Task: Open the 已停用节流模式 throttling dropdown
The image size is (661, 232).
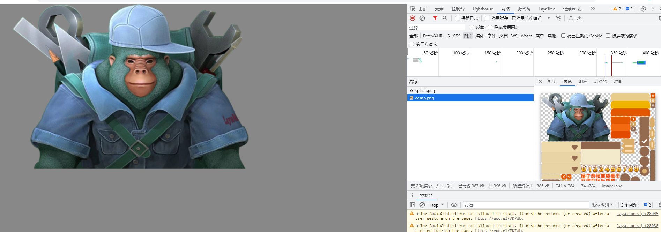Action: [x=530, y=18]
